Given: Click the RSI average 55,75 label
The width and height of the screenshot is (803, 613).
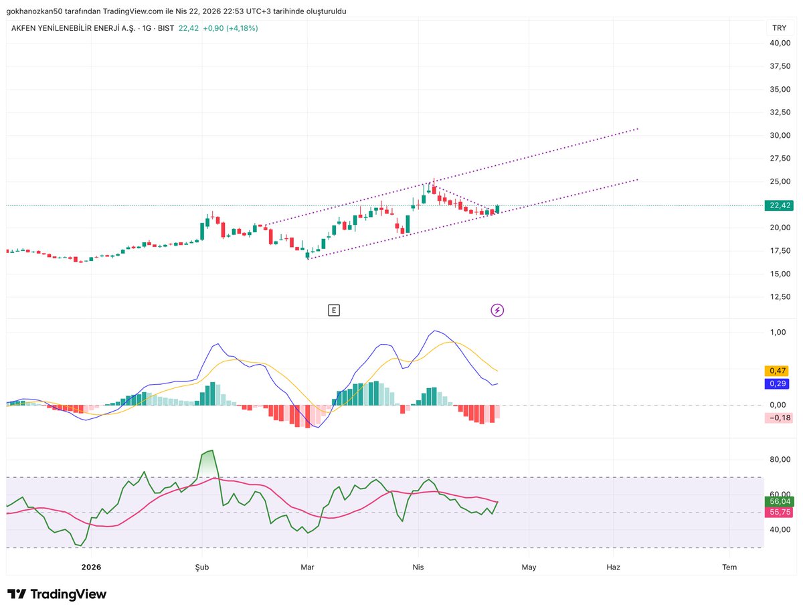Looking at the screenshot, I should (780, 512).
